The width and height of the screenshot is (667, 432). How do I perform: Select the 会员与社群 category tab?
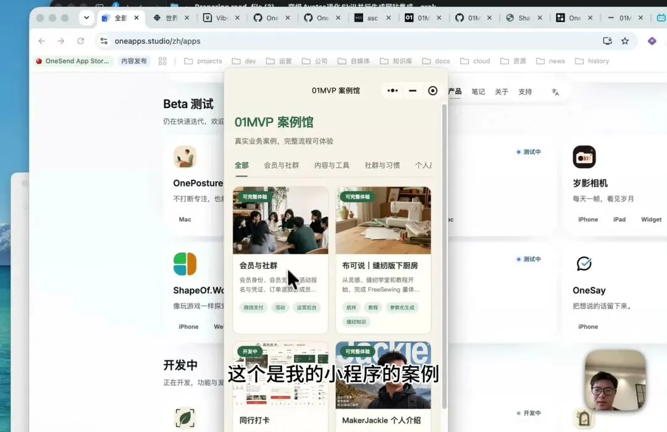point(281,165)
